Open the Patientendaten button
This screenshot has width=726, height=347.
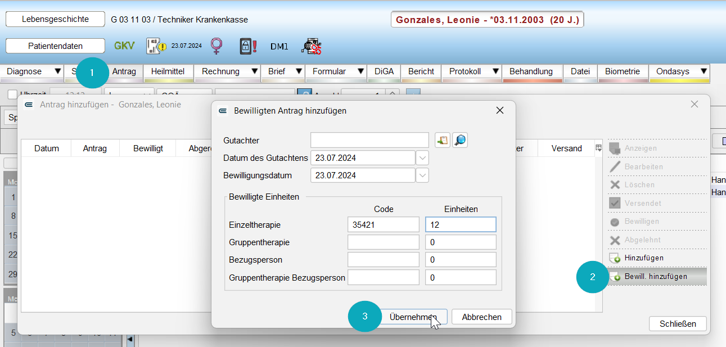pyautogui.click(x=55, y=46)
